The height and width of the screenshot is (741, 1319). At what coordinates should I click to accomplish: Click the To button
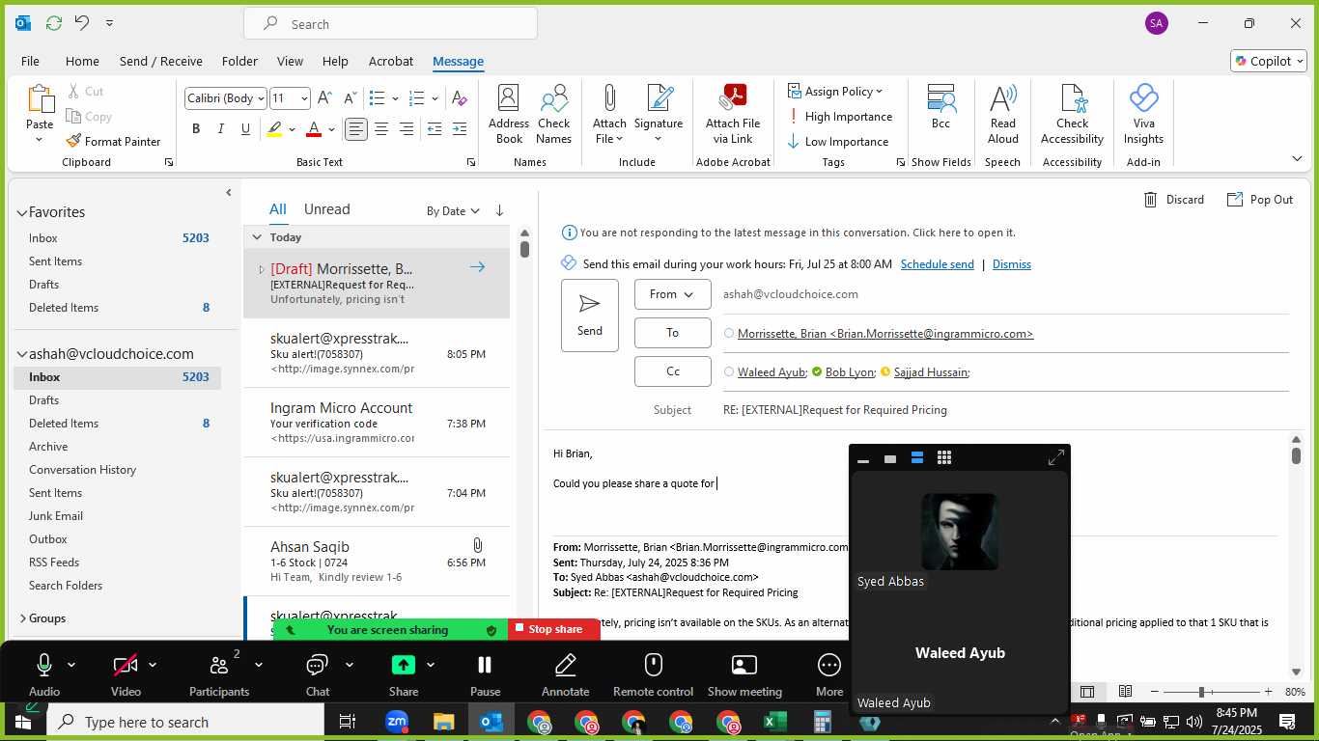(x=673, y=333)
